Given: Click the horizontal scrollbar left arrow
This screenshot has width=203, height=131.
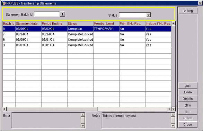Looking at the screenshot, I should [5, 109].
